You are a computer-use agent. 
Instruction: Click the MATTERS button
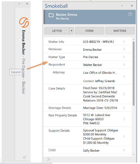point(120,31)
